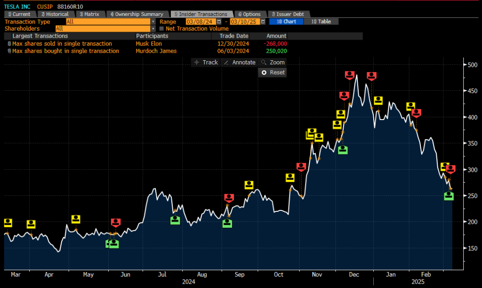Click the amount value -268,000
The height and width of the screenshot is (288, 482).
point(275,44)
